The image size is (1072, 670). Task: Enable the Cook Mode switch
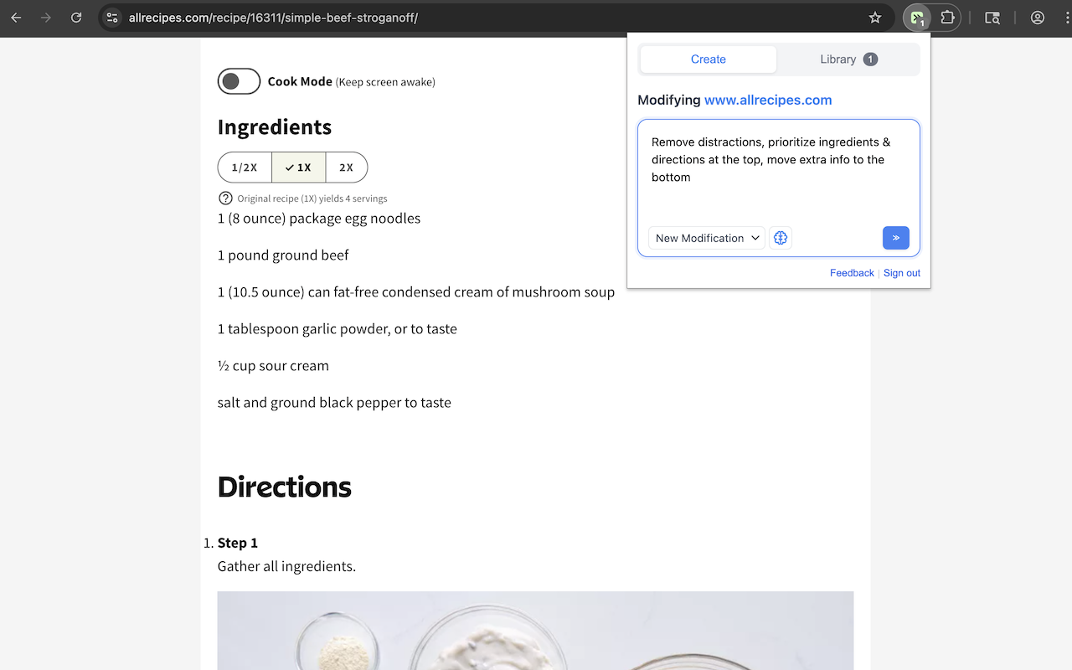pos(239,81)
